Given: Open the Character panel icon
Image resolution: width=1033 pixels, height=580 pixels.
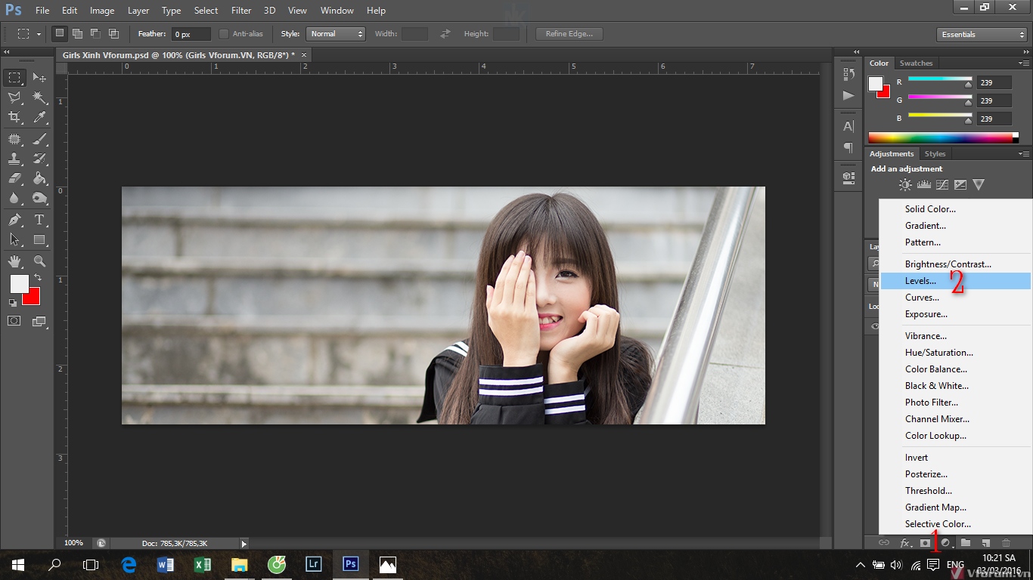Looking at the screenshot, I should (848, 126).
